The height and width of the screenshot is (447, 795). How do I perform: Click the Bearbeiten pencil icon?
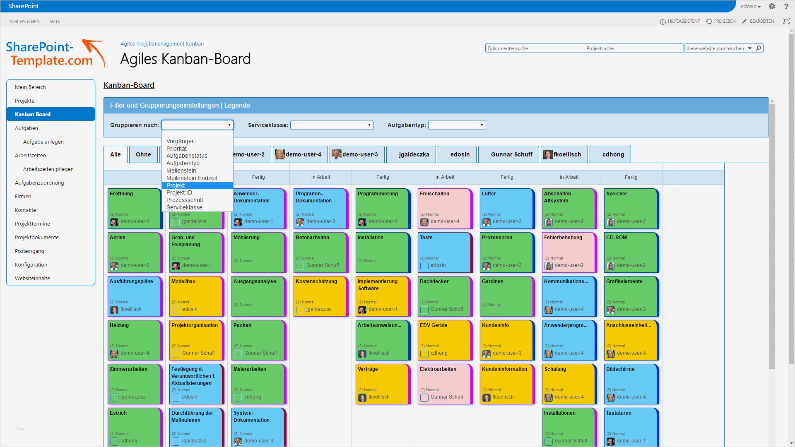pos(744,22)
